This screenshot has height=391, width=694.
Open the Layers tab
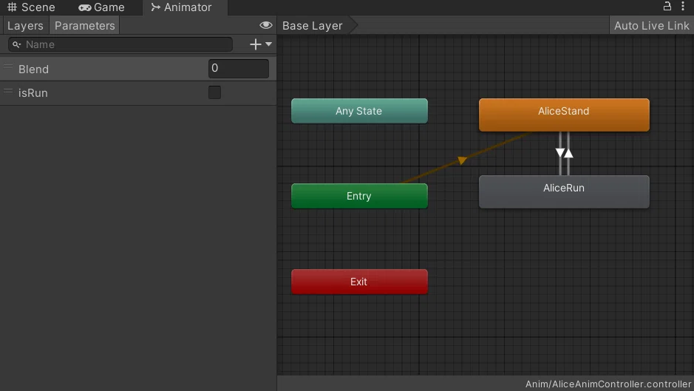(25, 26)
